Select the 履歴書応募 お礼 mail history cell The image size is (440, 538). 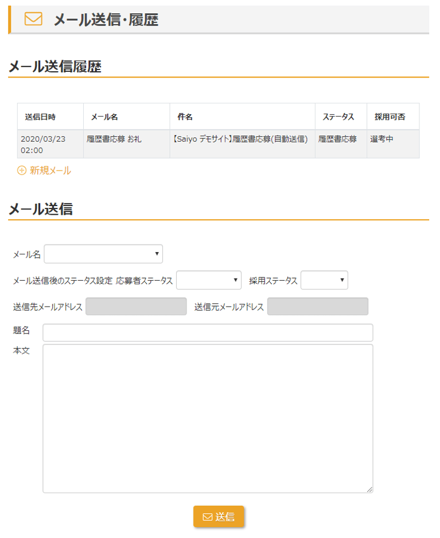pyautogui.click(x=114, y=139)
